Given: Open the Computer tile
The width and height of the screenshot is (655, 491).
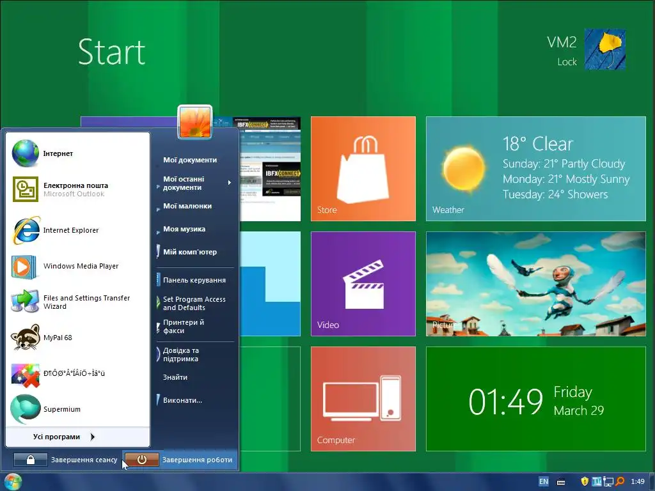Looking at the screenshot, I should pos(363,399).
